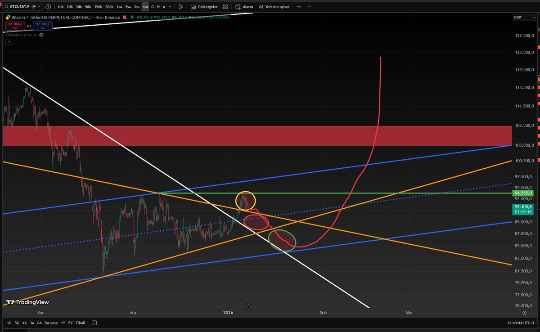
Task: Expand the timeframe list chevron
Action: click(x=170, y=7)
